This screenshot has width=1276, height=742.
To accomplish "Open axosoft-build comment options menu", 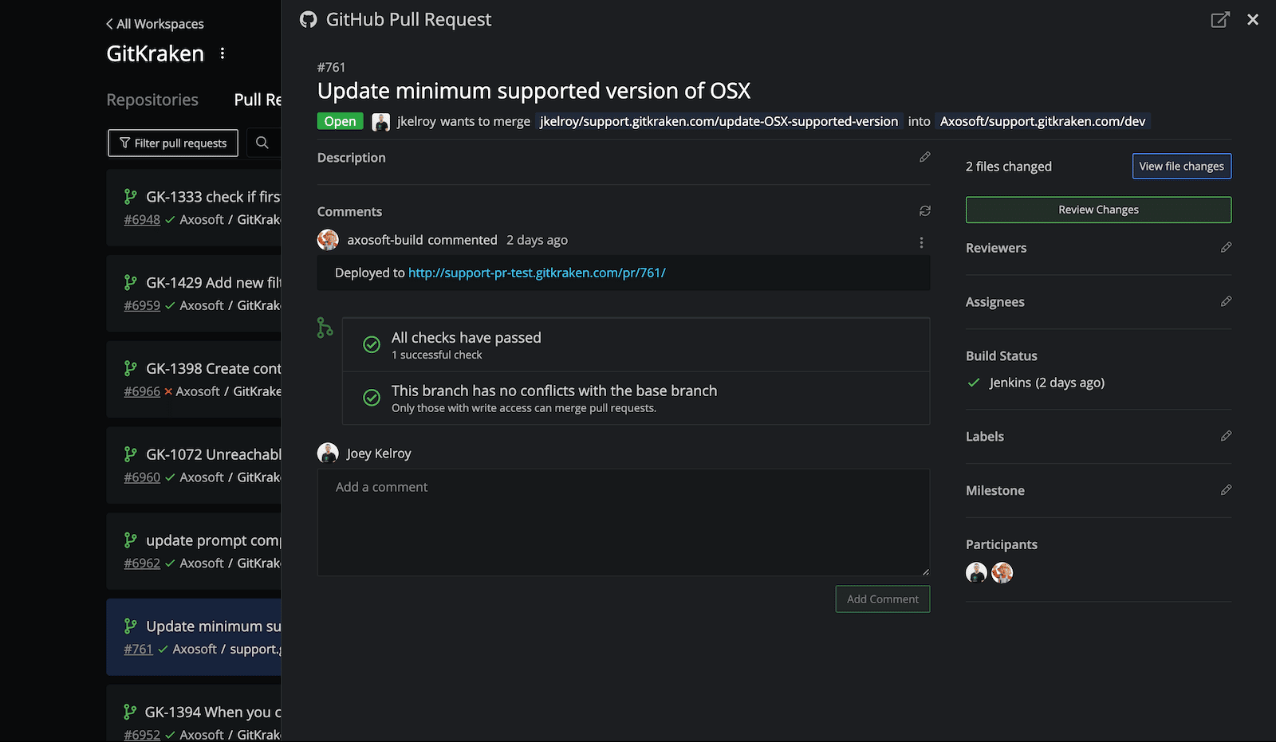I will (921, 242).
